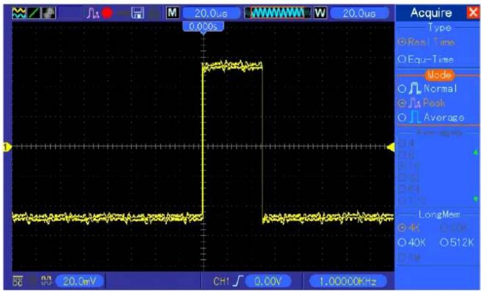The width and height of the screenshot is (481, 291).
Task: Select 512K long memory depth
Action: coord(457,242)
